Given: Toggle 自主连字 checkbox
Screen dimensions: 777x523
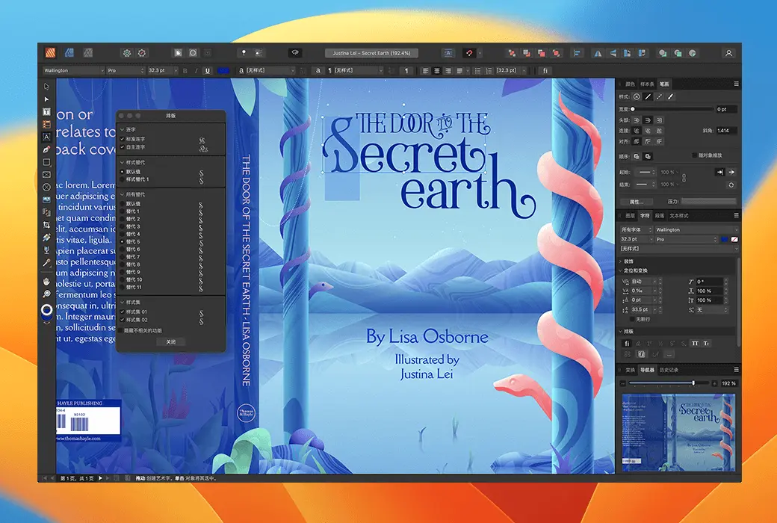Looking at the screenshot, I should click(123, 147).
